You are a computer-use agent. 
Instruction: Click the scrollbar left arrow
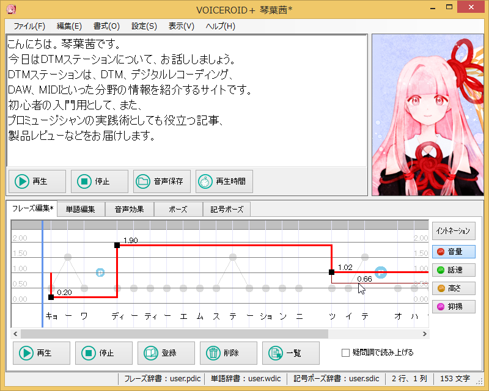[15, 334]
